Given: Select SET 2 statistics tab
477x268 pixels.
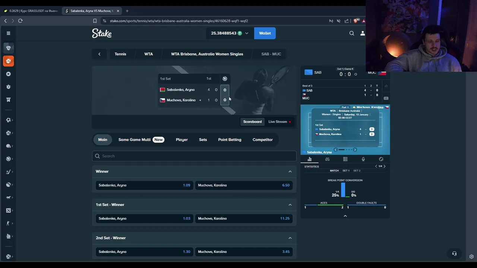Looking at the screenshot, I should click(357, 170).
